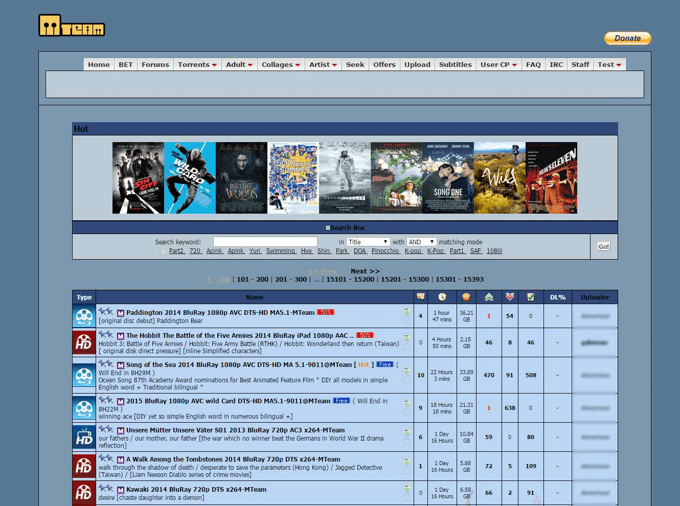Click the Go! search button
Image resolution: width=680 pixels, height=506 pixels.
604,246
